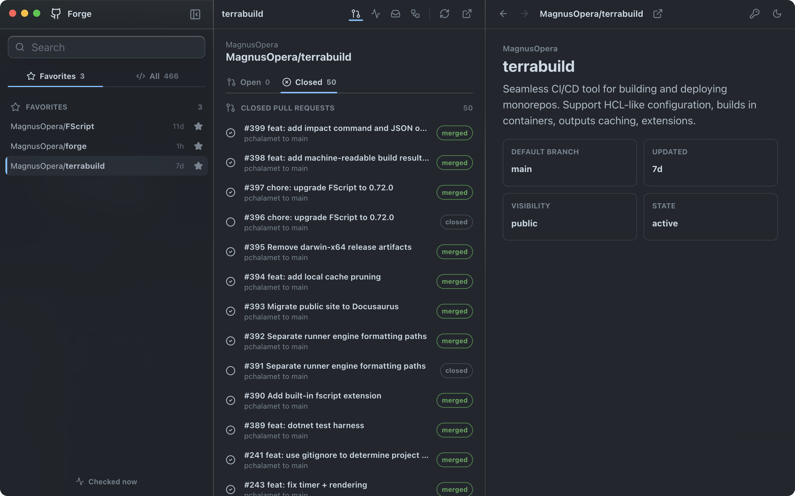Open MagnusOpera/terrabuild external link icon
795x496 pixels.
click(x=657, y=14)
